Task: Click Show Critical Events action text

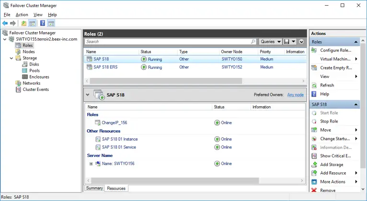Action: (x=335, y=156)
